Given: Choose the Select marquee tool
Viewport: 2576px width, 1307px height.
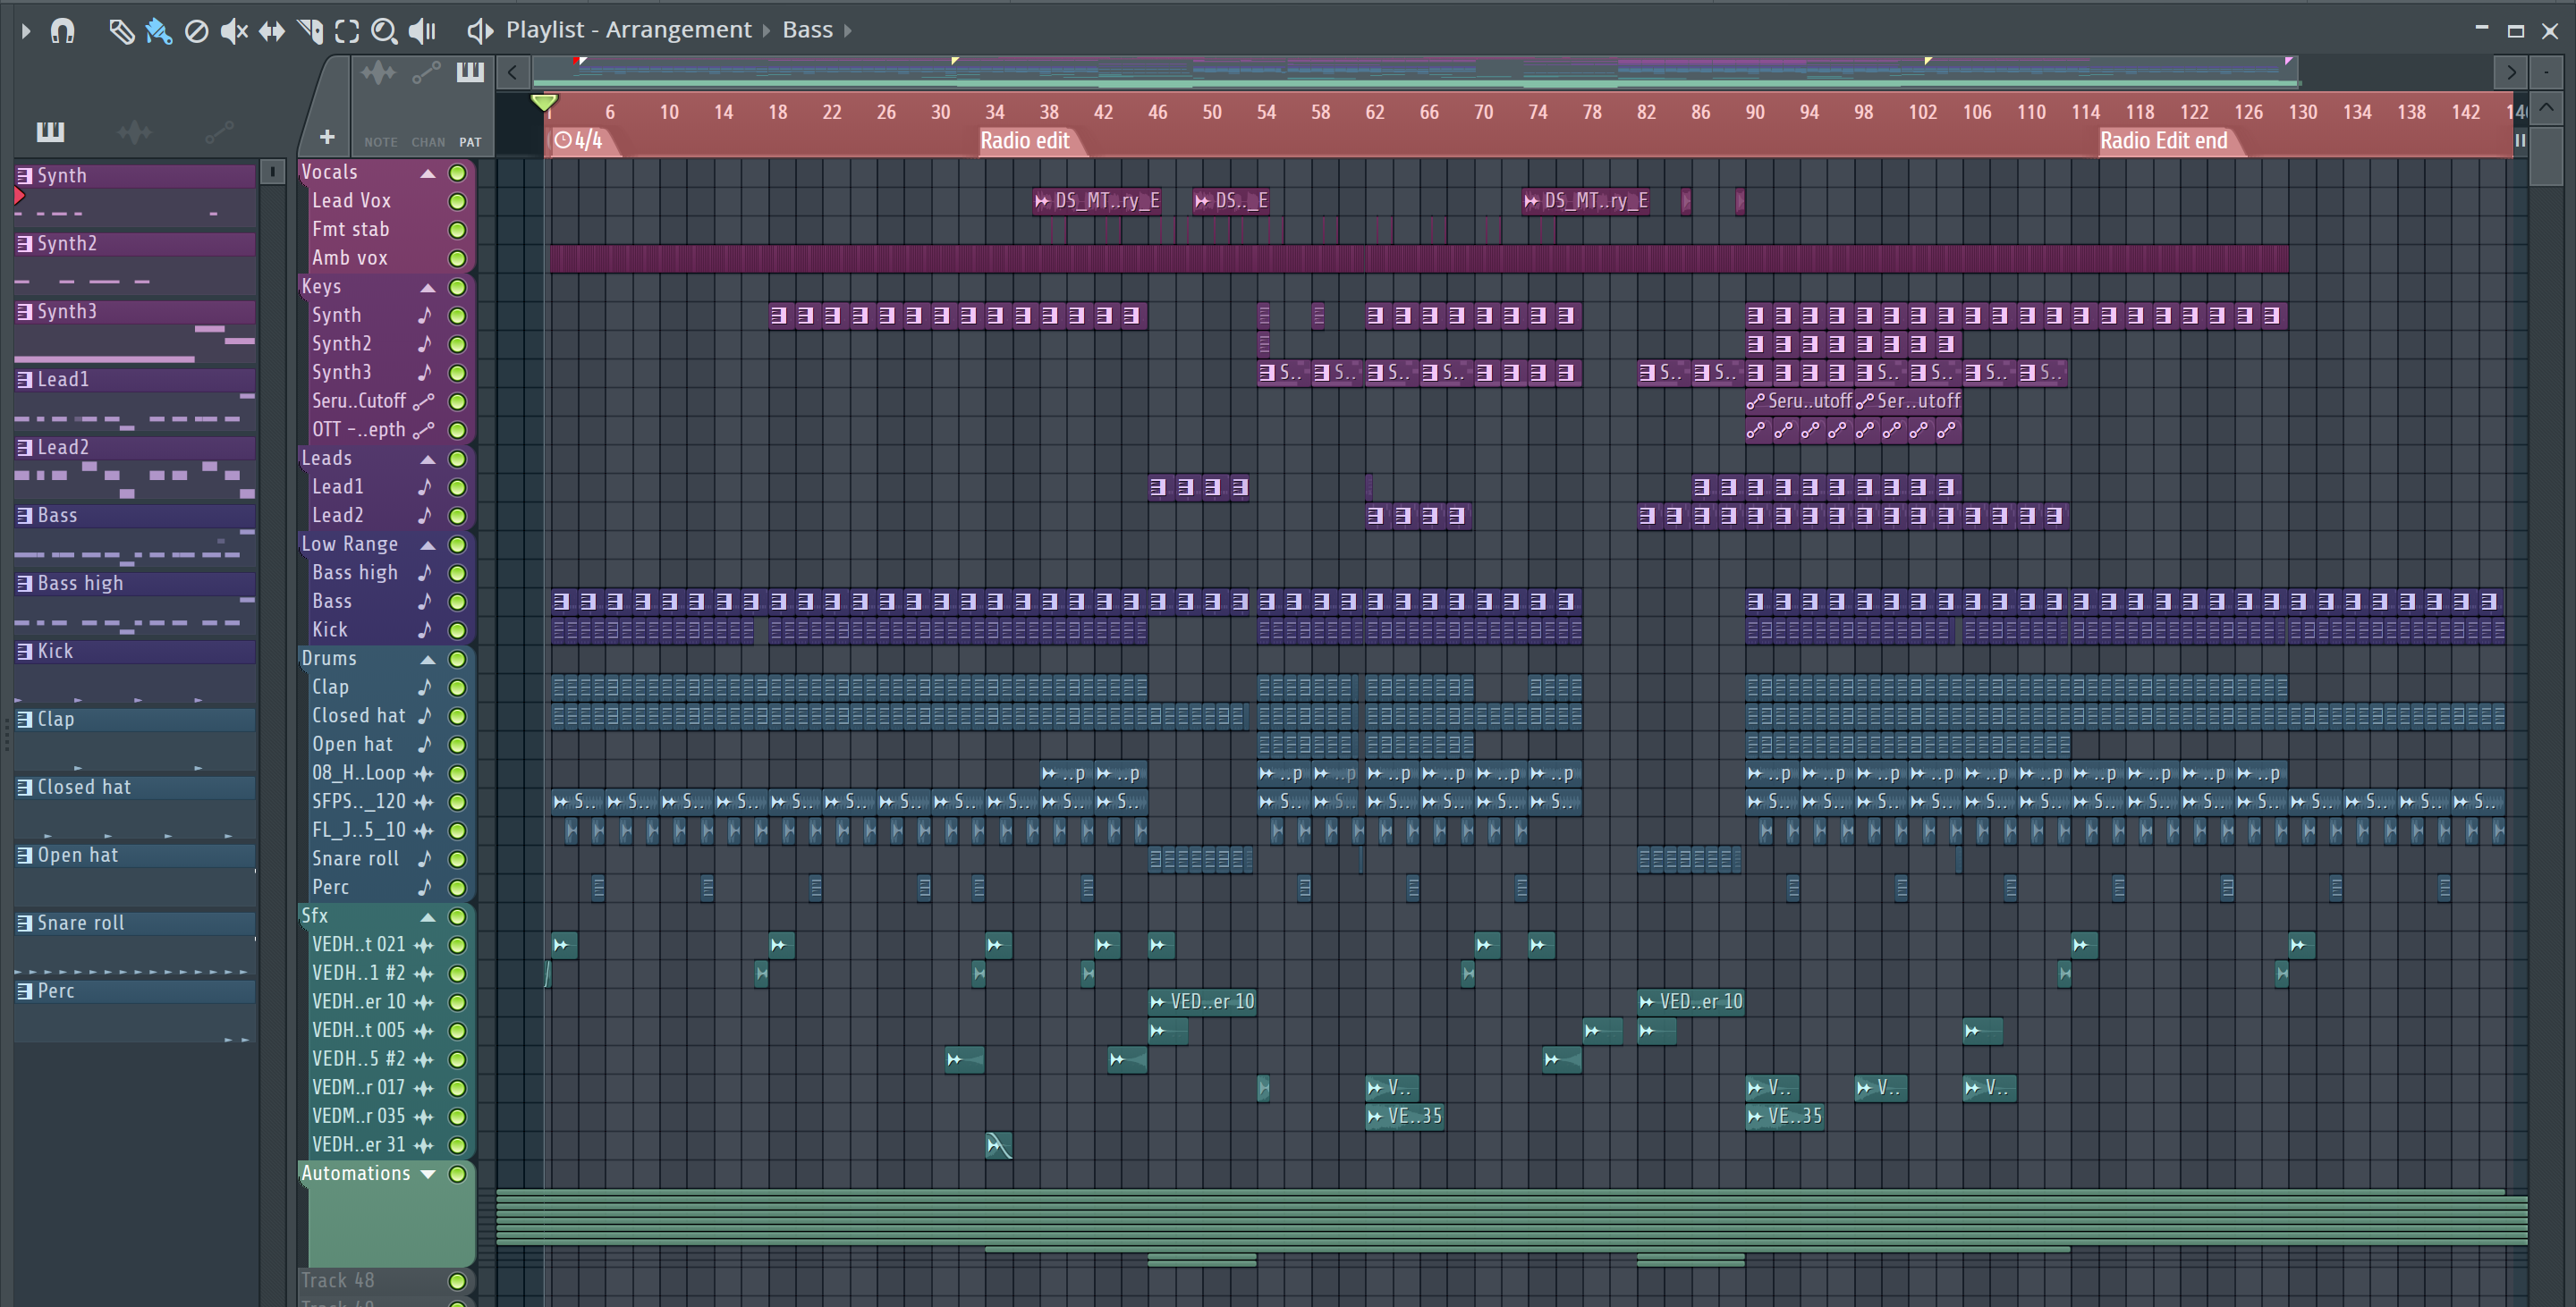Looking at the screenshot, I should 346,32.
